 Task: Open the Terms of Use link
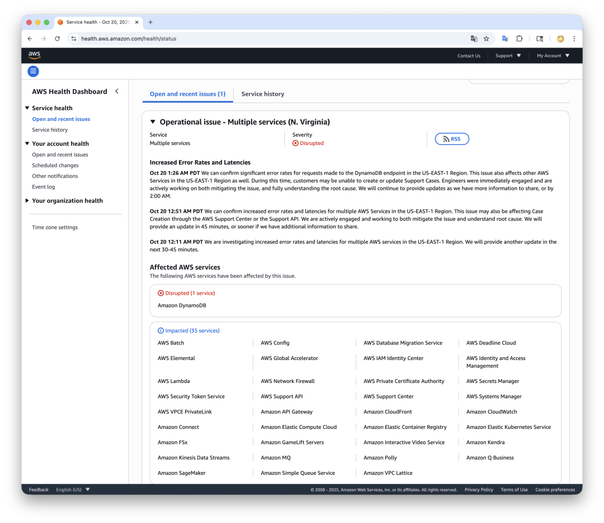click(515, 489)
